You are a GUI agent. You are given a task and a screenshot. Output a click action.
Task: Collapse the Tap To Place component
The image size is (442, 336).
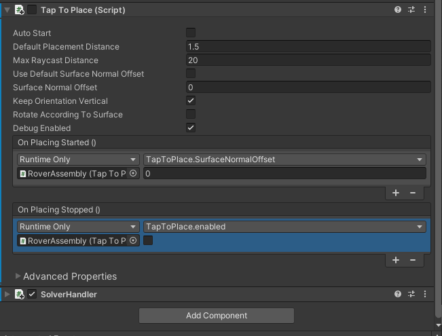coord(7,10)
